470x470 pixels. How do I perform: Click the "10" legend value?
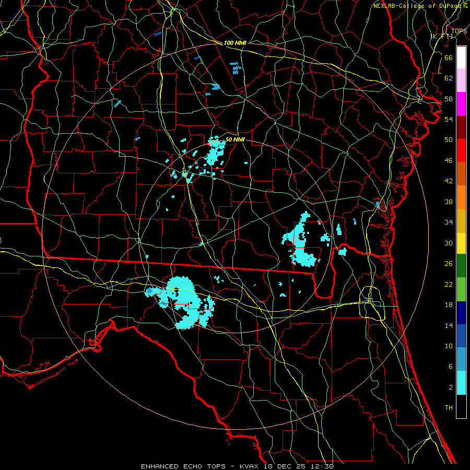tap(449, 346)
